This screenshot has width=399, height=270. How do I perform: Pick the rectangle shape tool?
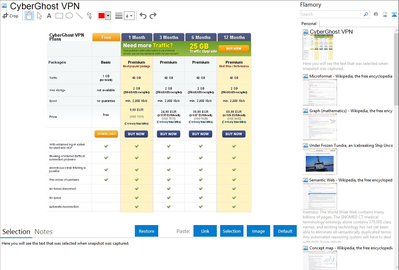[59, 16]
